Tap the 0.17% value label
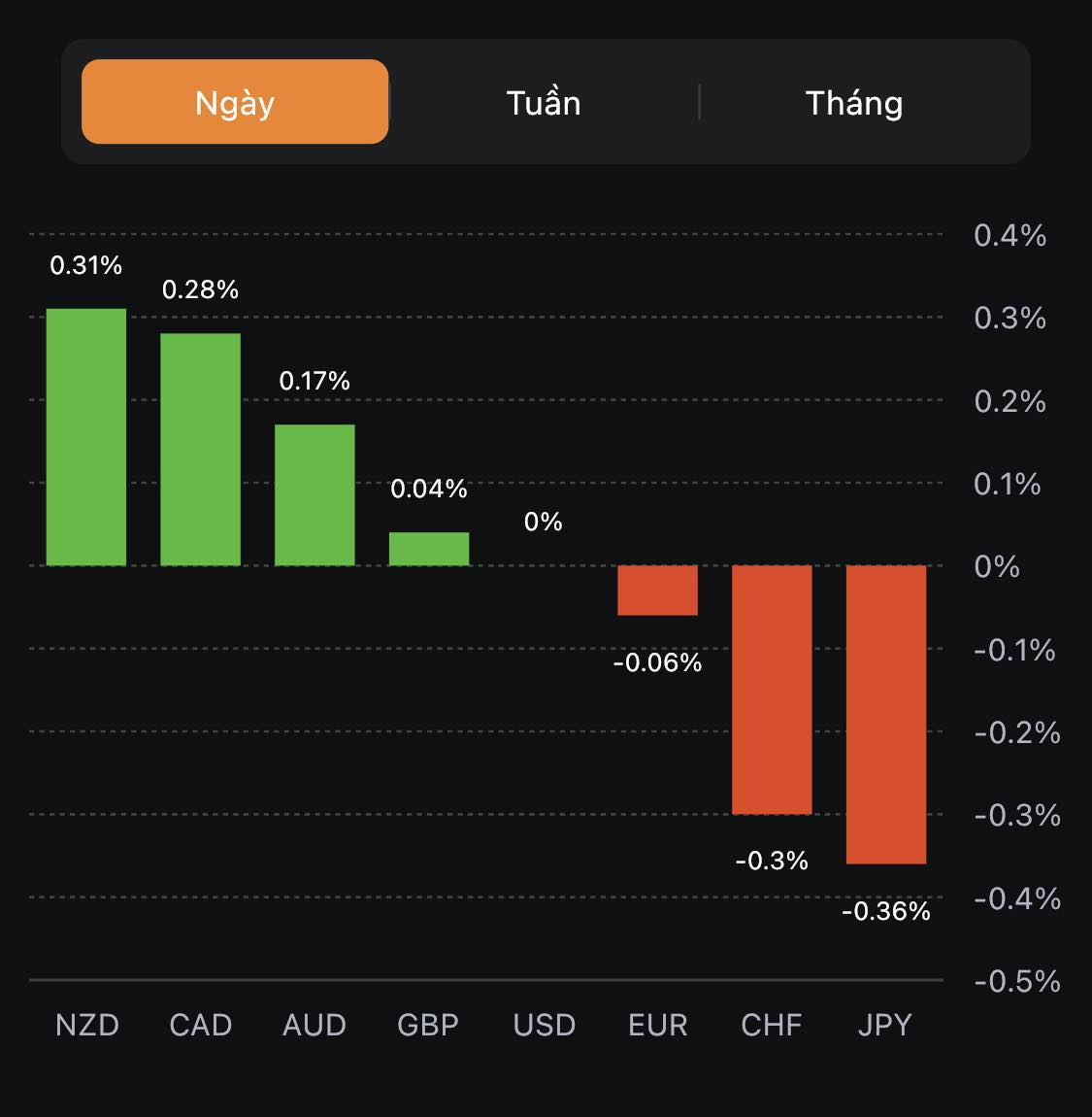Viewport: 1092px width, 1117px height. pyautogui.click(x=314, y=381)
